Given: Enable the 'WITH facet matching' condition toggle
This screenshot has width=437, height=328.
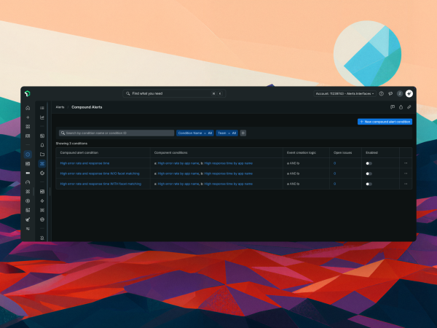Looking at the screenshot, I should pyautogui.click(x=369, y=184).
